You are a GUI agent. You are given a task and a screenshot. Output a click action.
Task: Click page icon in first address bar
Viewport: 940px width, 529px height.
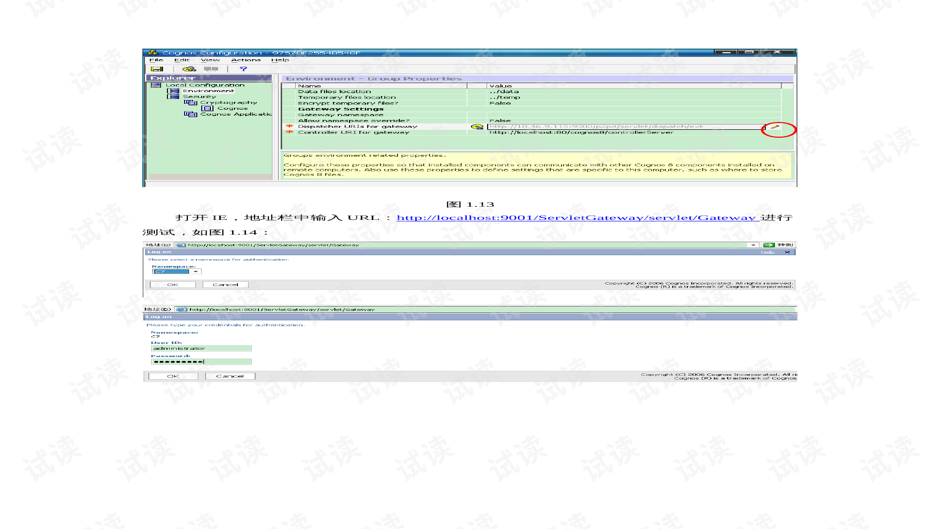click(181, 245)
